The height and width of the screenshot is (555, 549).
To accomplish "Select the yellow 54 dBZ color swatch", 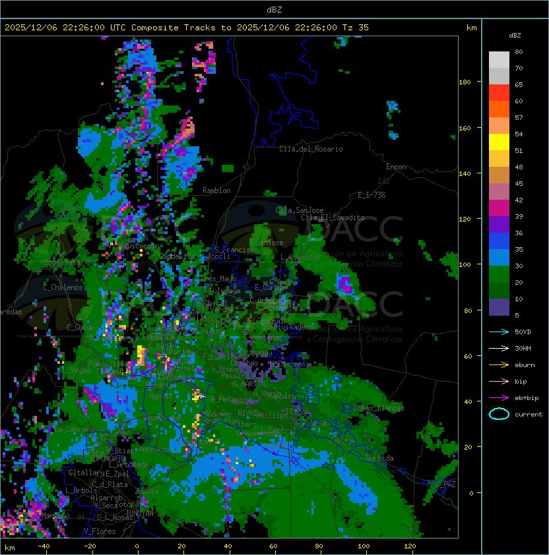I will pyautogui.click(x=499, y=142).
